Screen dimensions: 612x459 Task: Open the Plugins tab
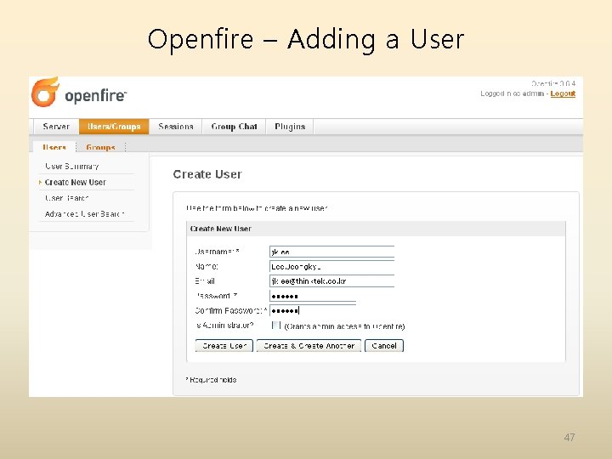[x=290, y=127]
